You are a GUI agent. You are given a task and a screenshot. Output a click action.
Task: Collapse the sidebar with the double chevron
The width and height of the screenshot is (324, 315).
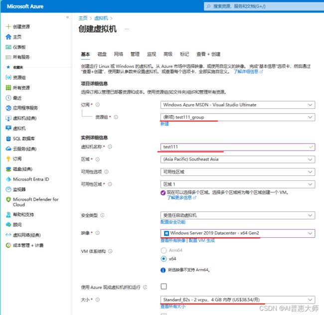(x=68, y=17)
